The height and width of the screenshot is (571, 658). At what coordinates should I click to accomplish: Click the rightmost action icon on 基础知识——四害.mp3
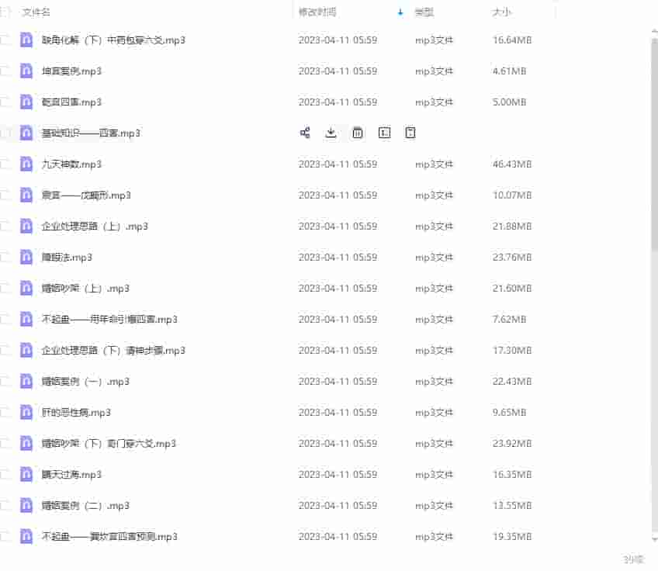(x=410, y=133)
